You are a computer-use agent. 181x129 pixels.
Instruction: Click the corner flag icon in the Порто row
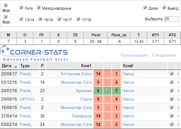107,99
